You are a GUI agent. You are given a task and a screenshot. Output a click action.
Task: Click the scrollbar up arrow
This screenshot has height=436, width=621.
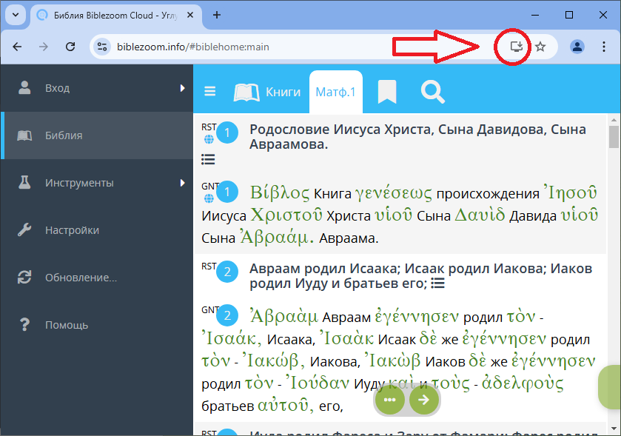click(x=614, y=120)
